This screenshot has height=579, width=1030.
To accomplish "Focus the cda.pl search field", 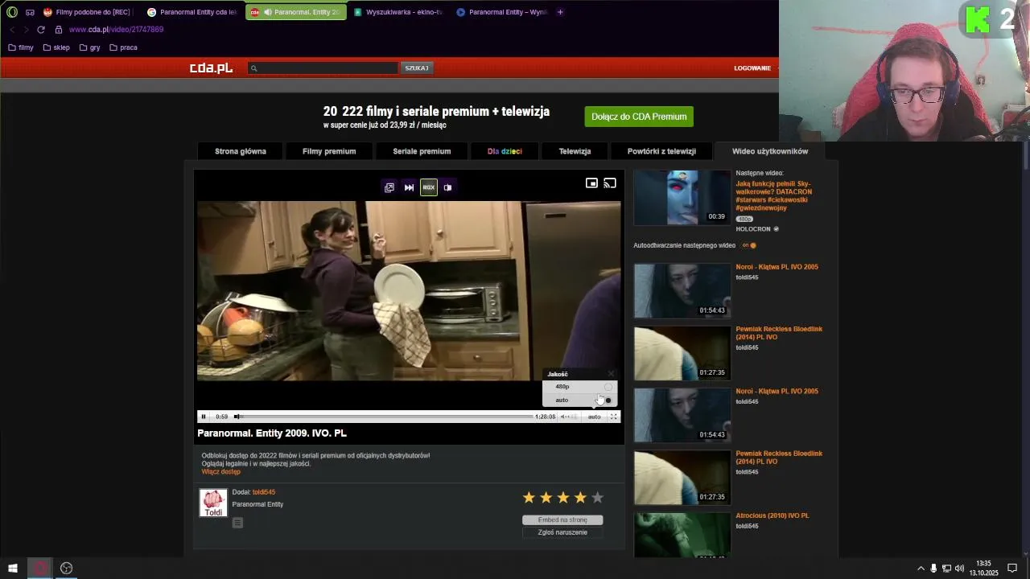I will coord(323,68).
